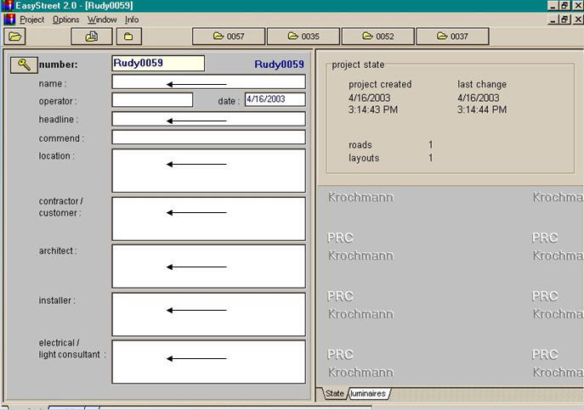Image resolution: width=584 pixels, height=410 pixels.
Task: Click the EasyStreet app icon in menu bar
Action: point(9,20)
